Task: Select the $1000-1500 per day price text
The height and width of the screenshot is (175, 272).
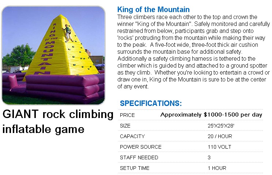Action: click(233, 115)
